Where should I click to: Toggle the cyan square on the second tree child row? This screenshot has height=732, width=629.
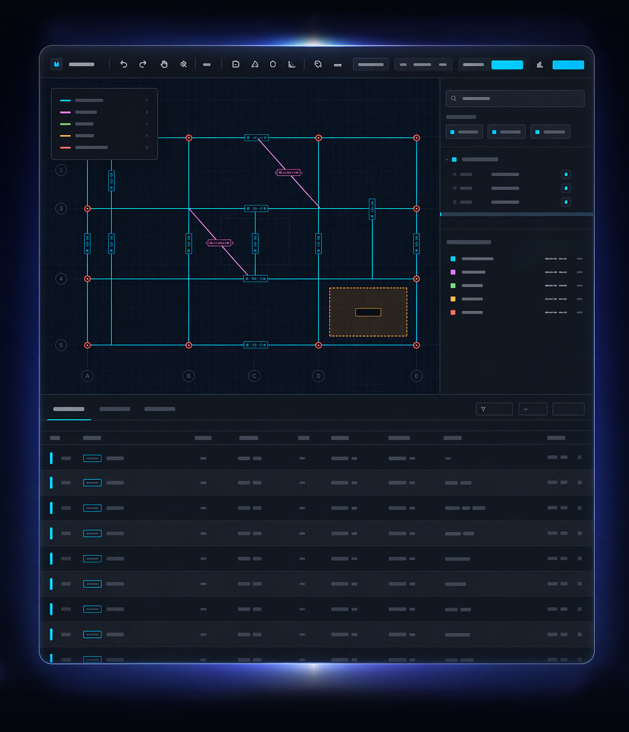[x=566, y=188]
